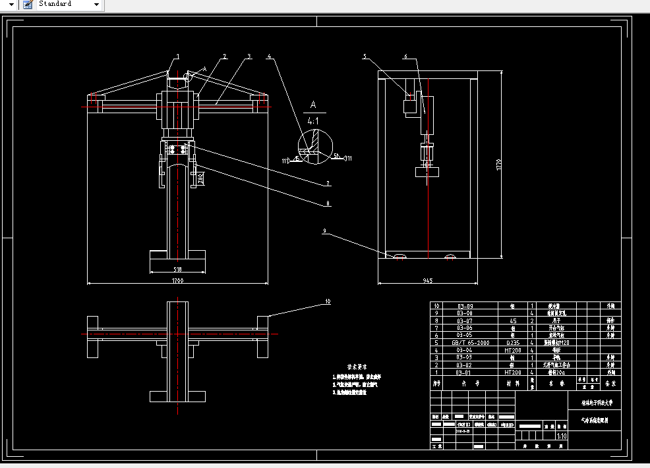Select leader callout number 6 above side view
The image size is (650, 468).
click(405, 56)
